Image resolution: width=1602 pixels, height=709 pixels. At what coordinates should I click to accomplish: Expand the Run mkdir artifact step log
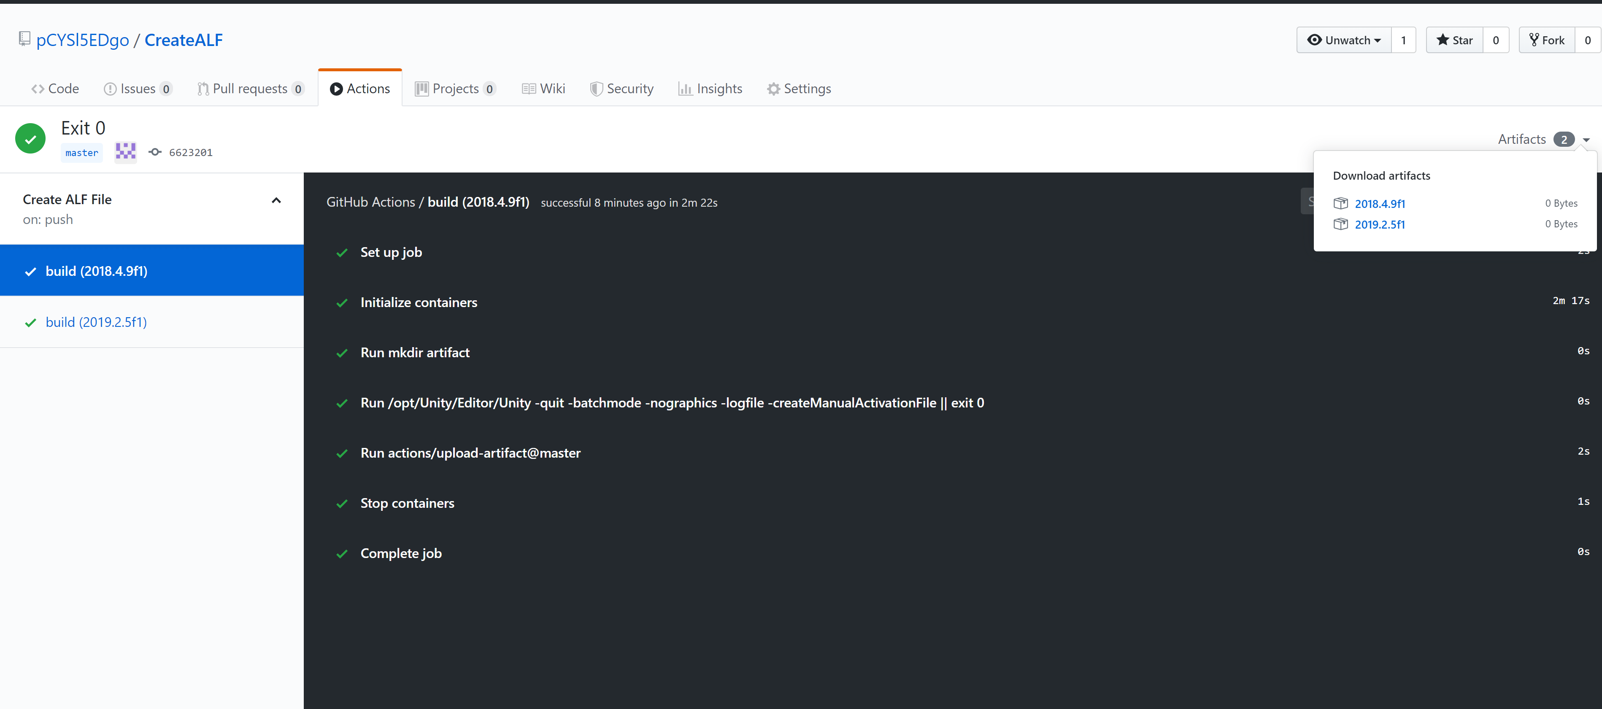tap(415, 353)
